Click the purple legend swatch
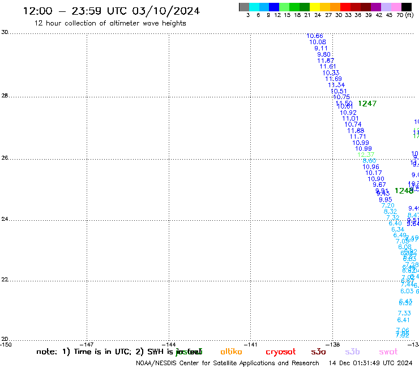The width and height of the screenshot is (419, 368). point(376,7)
